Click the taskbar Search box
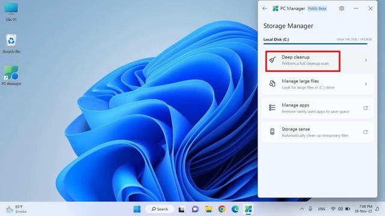 pos(159,209)
